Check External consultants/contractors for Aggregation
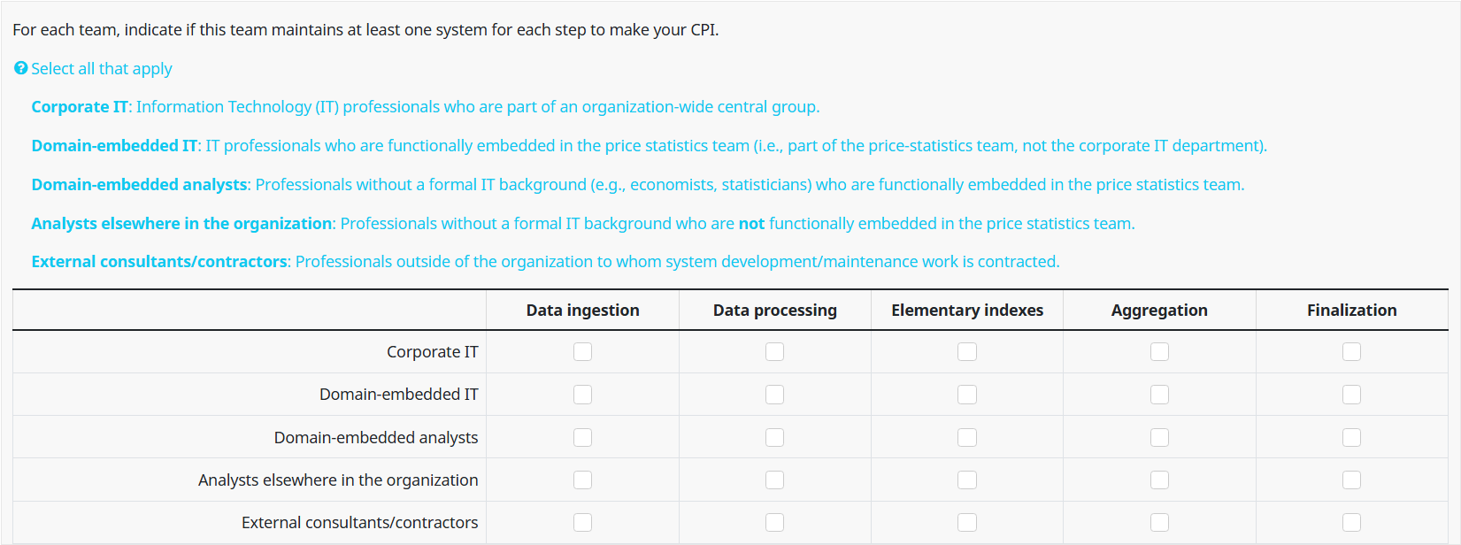1461x545 pixels. [1159, 522]
